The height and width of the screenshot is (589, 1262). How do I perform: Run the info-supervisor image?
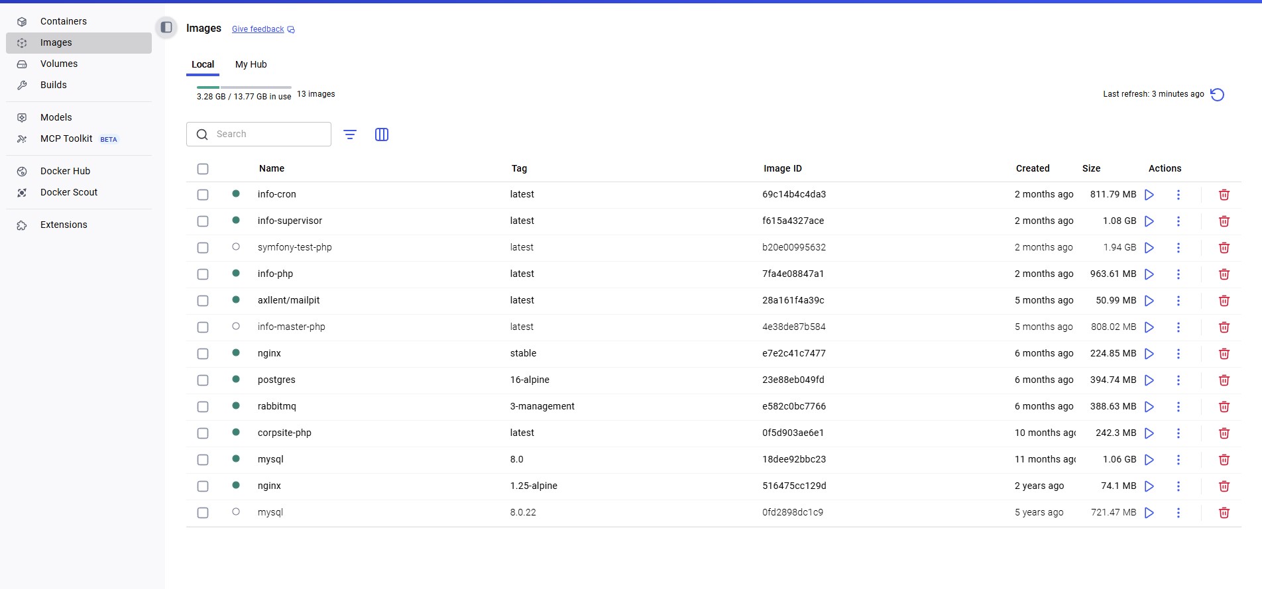(1149, 221)
